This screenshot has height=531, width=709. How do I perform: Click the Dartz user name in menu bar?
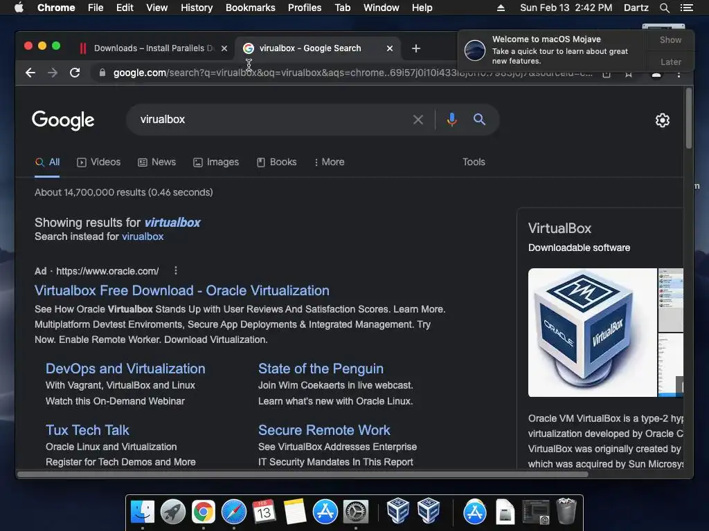click(636, 8)
